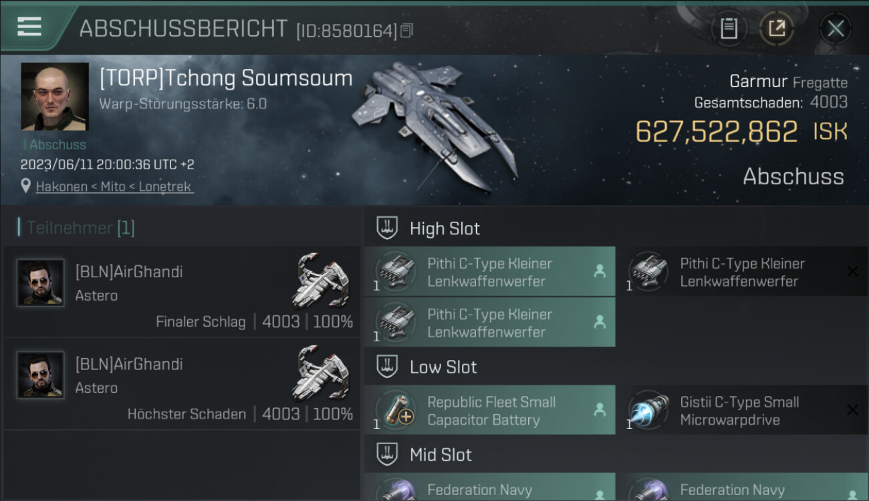Select the Low Slot section header
The image size is (869, 501).
tap(616, 367)
